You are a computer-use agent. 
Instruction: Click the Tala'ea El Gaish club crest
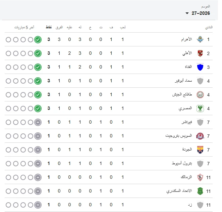click(200, 95)
